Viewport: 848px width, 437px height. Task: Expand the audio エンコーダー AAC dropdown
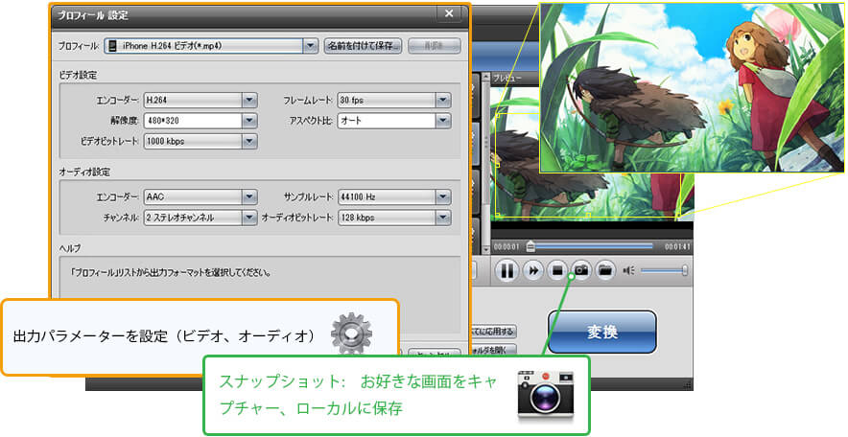pyautogui.click(x=249, y=197)
